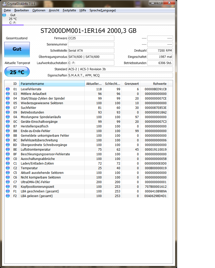Click status orb for Start/Stopp-Zyklen der Spindel
This screenshot has height=268, width=215.
(8, 98)
